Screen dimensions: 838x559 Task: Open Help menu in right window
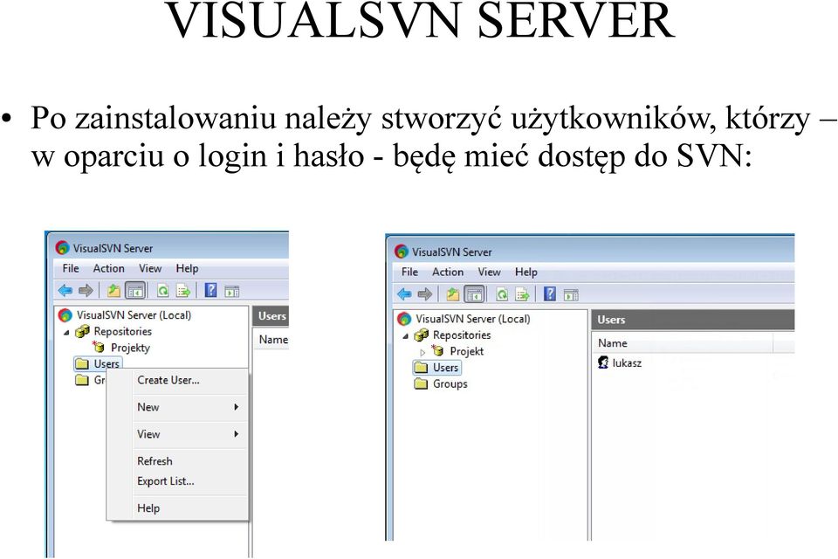click(x=525, y=272)
